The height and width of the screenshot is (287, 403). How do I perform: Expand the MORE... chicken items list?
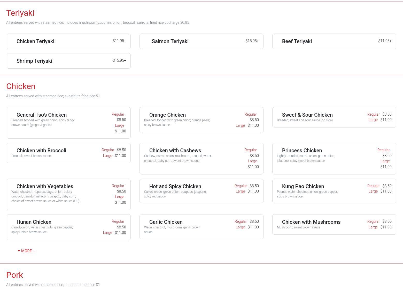27,251
